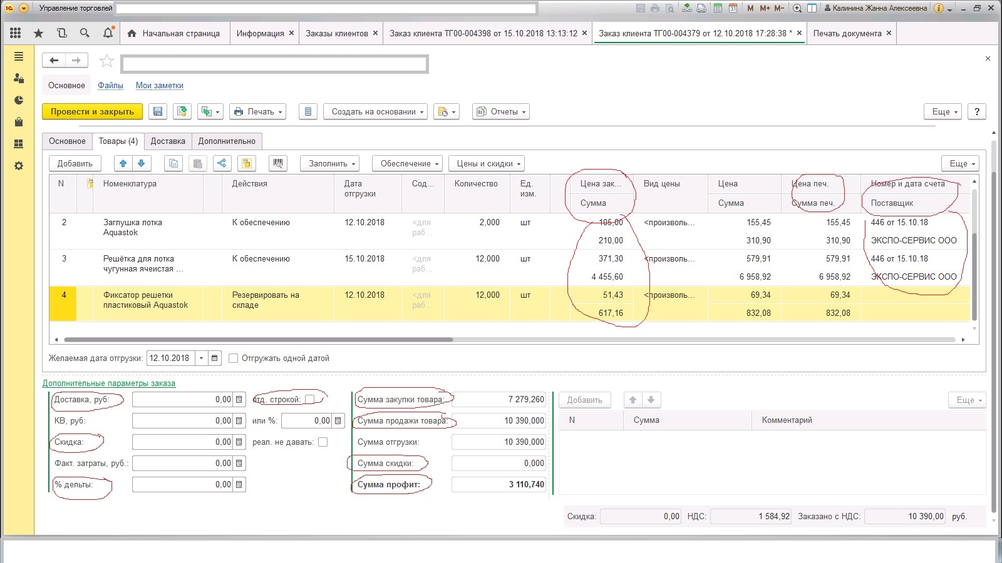Check the 'реал. не давать' checkbox
The height and width of the screenshot is (563, 1002).
pos(323,442)
